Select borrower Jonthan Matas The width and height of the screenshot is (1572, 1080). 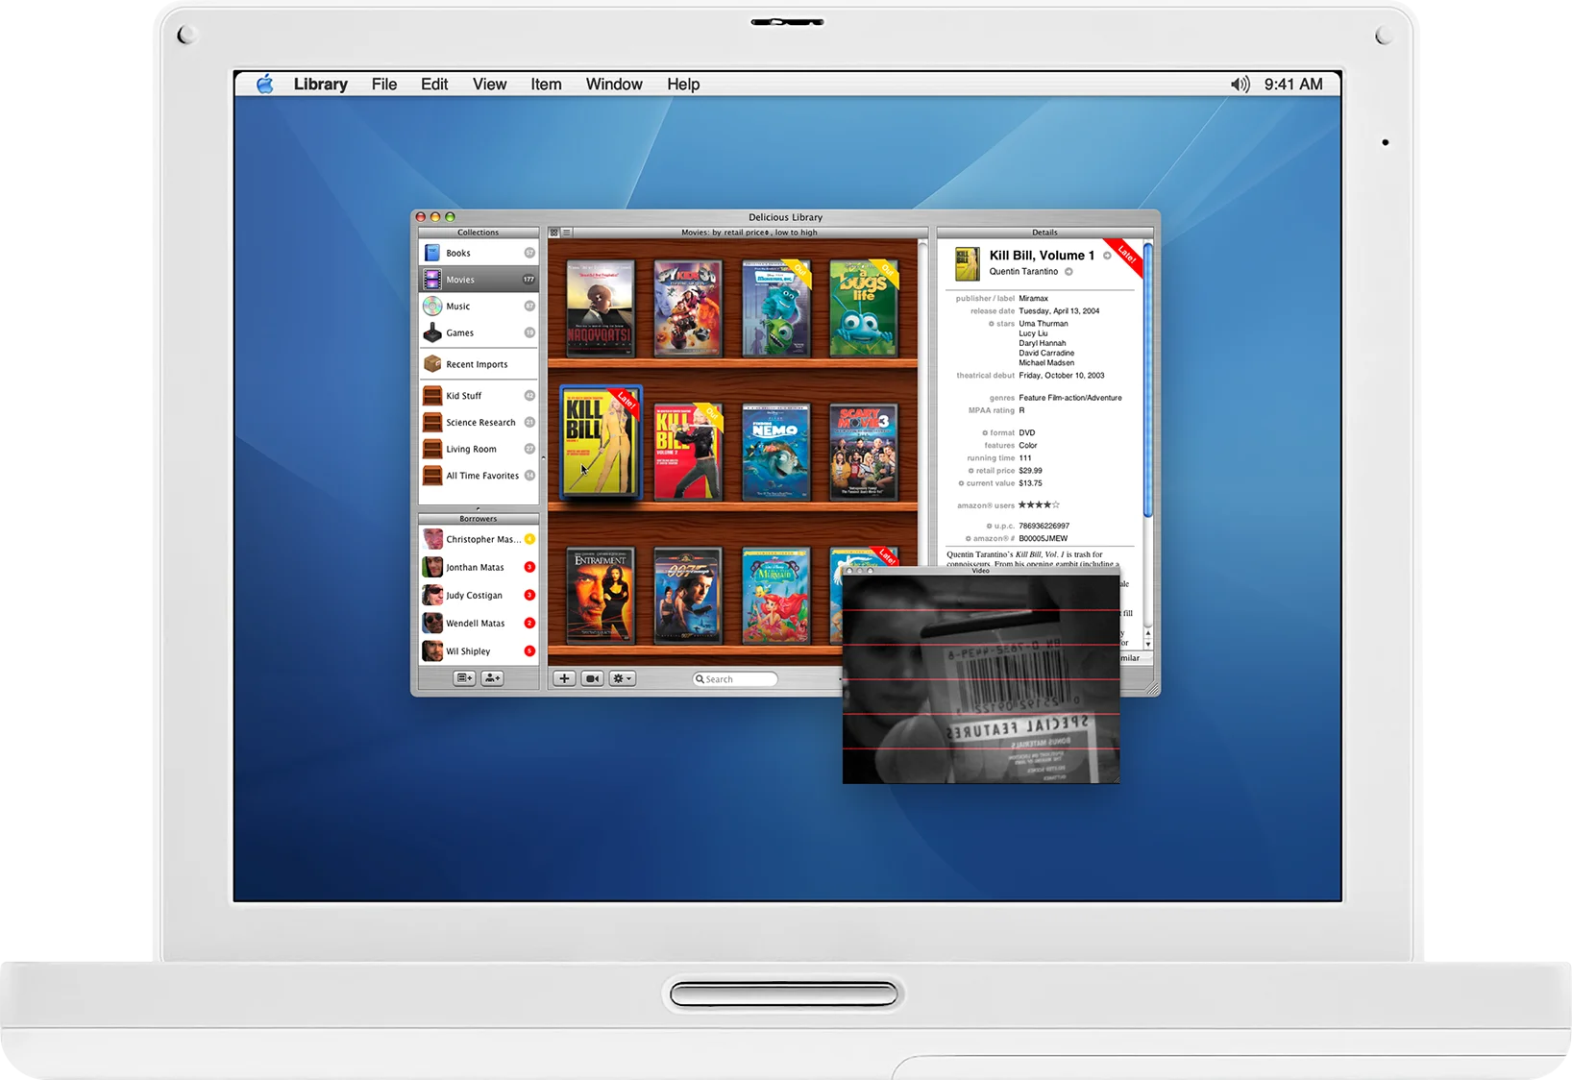click(479, 567)
